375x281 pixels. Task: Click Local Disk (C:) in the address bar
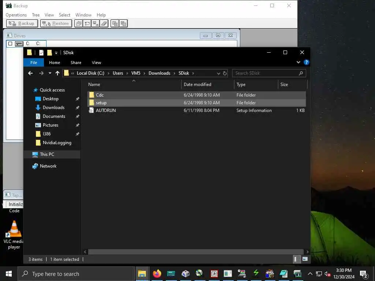click(90, 73)
